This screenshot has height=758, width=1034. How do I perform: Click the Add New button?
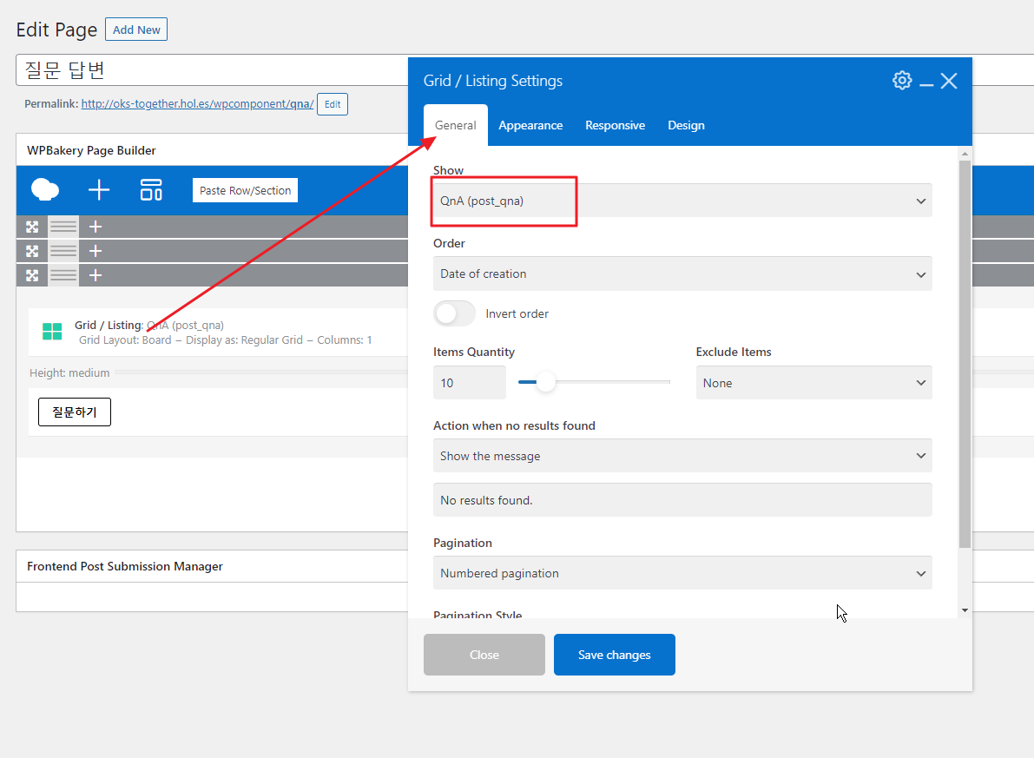tap(136, 30)
